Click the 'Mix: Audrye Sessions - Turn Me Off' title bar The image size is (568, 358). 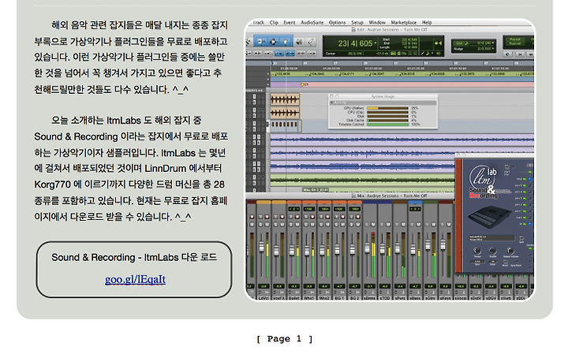point(390,196)
